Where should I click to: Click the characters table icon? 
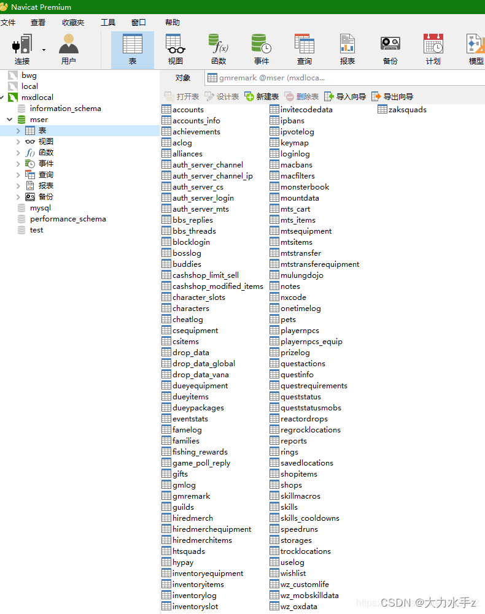click(x=166, y=308)
